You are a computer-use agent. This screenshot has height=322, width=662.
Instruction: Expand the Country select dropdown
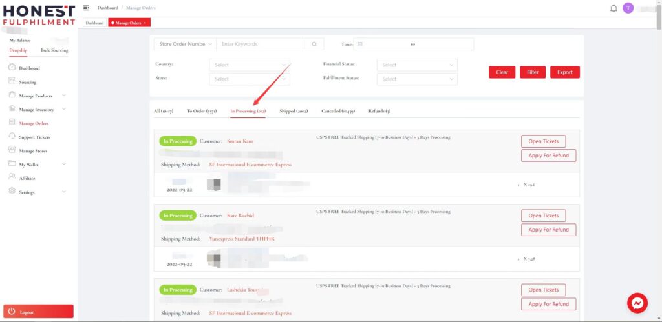(x=249, y=65)
